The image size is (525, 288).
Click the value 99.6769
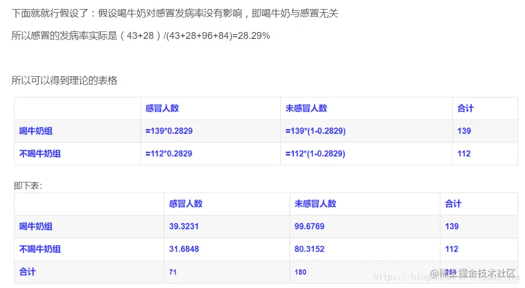coord(309,227)
